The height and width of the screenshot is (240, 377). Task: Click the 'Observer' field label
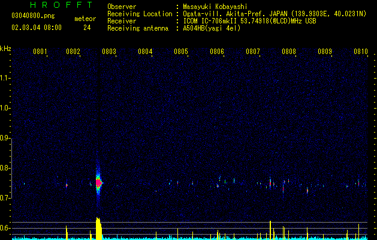(x=122, y=7)
